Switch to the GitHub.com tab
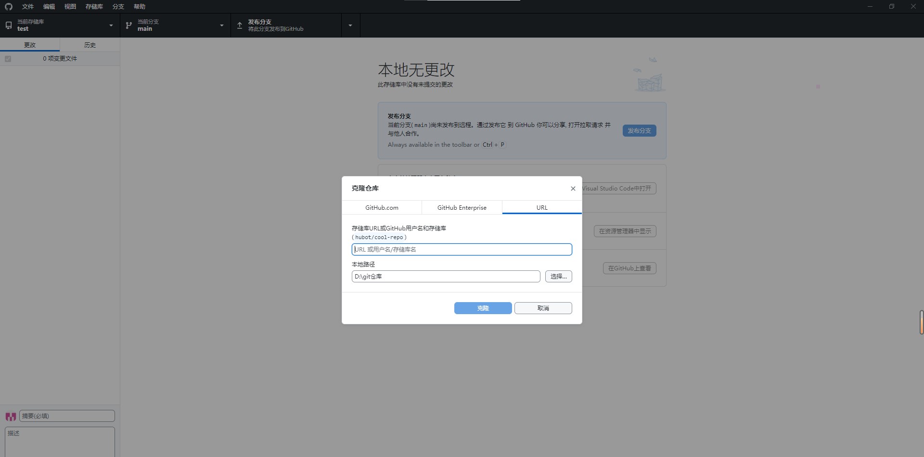Viewport: 924px width, 457px height. coord(382,208)
